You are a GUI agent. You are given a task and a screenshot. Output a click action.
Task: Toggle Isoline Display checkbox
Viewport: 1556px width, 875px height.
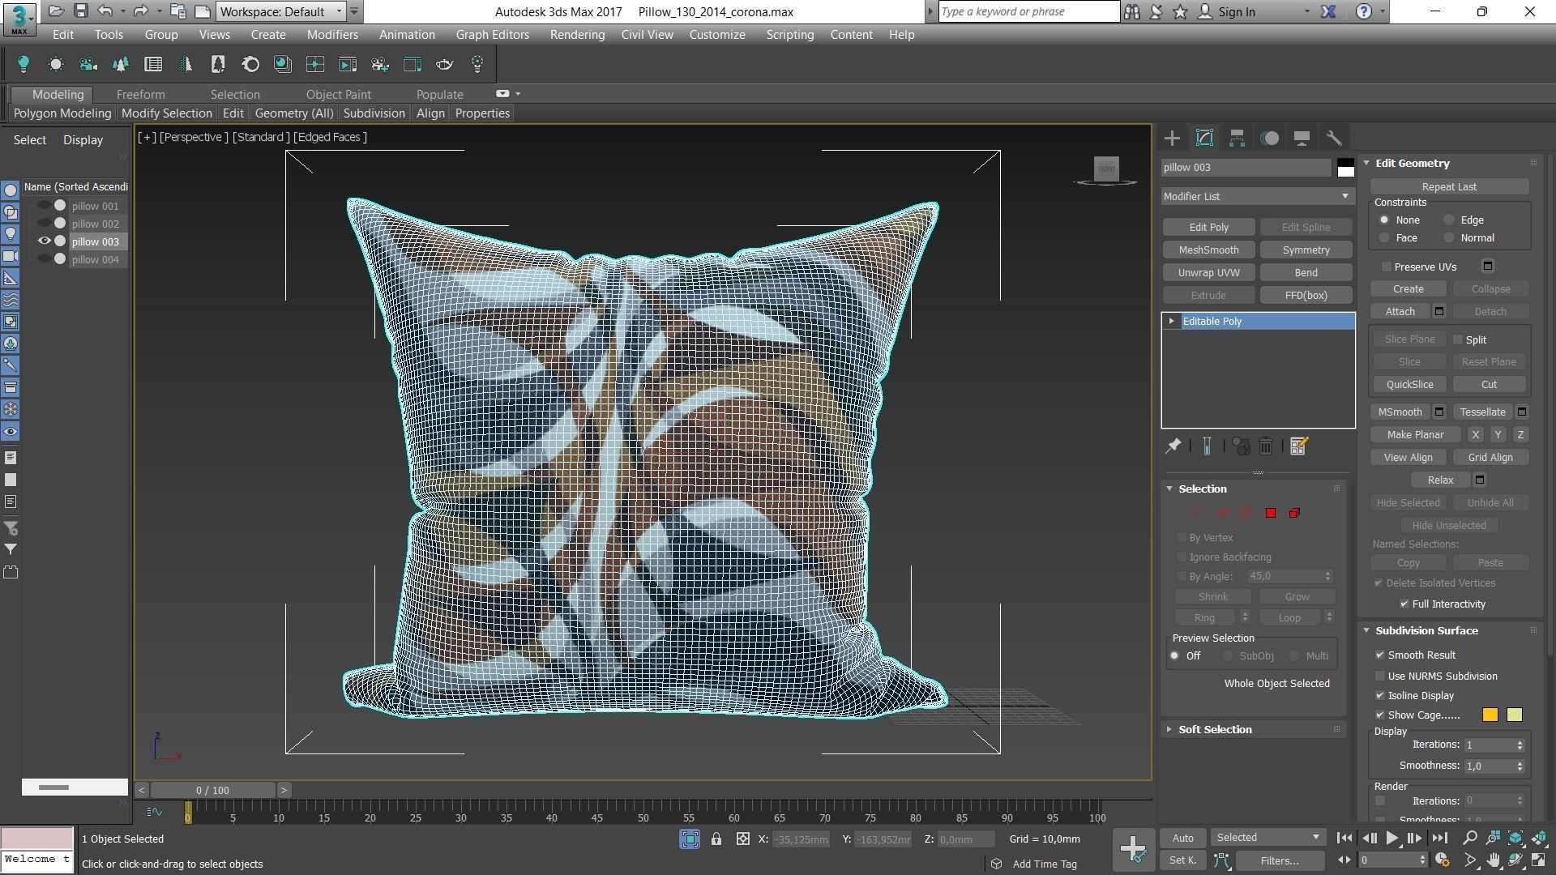click(1380, 696)
